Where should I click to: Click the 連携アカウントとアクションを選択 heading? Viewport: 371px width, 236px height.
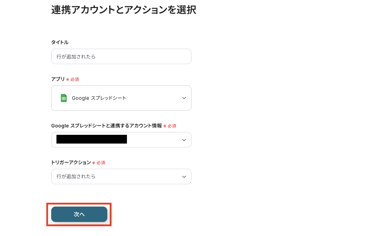pyautogui.click(x=123, y=11)
